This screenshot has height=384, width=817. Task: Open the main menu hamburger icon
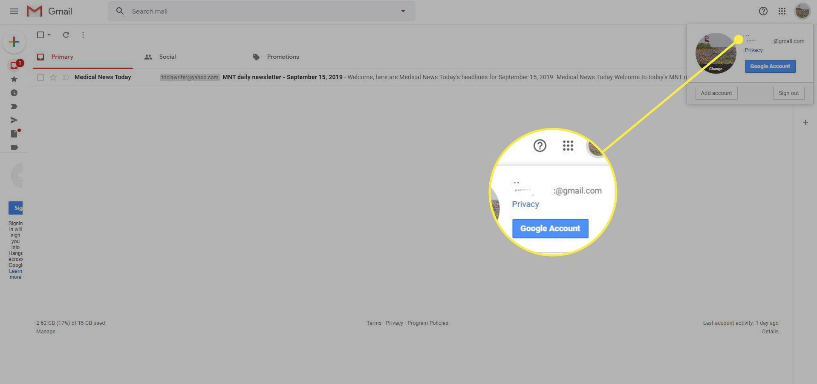tap(14, 11)
